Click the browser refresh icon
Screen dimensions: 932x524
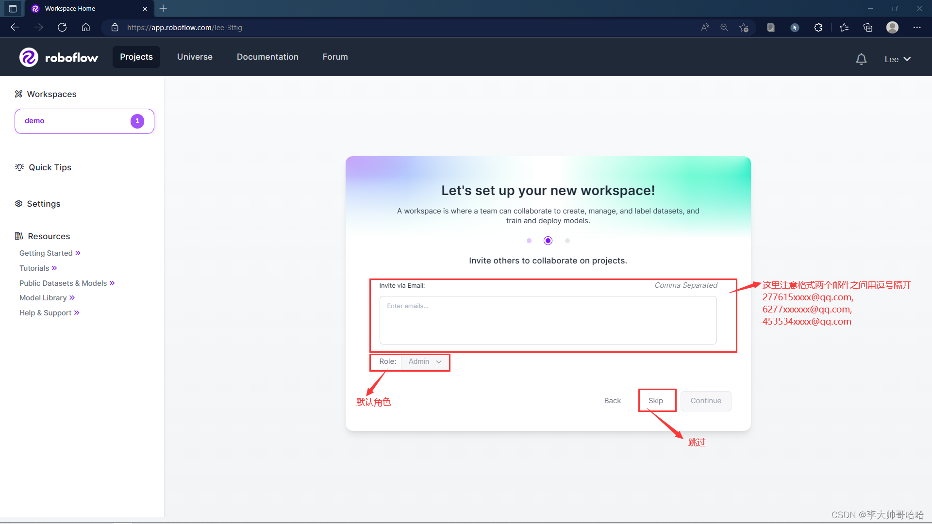pos(62,28)
